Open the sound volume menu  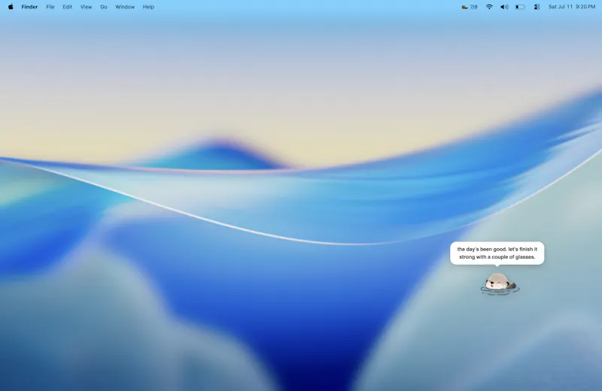pyautogui.click(x=504, y=7)
